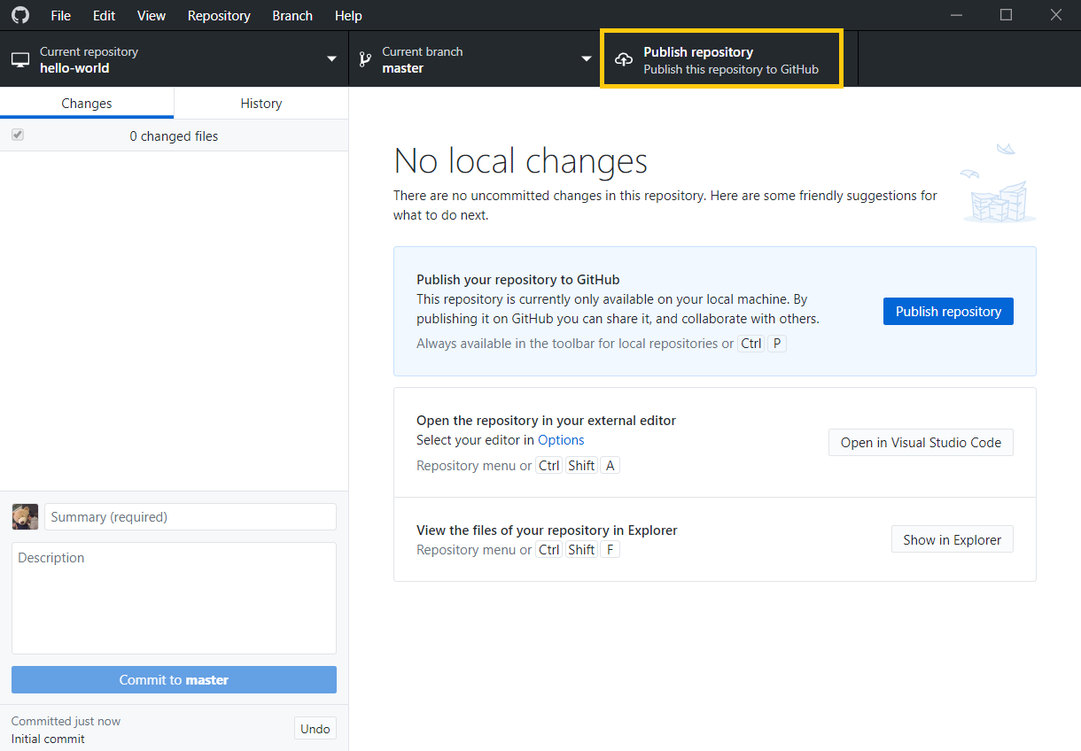Click the Ctrl key hint beside P

(751, 344)
